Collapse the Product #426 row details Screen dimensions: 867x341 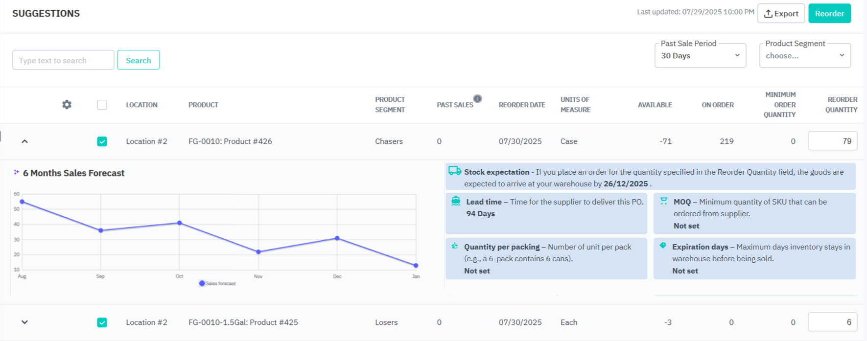click(x=24, y=141)
